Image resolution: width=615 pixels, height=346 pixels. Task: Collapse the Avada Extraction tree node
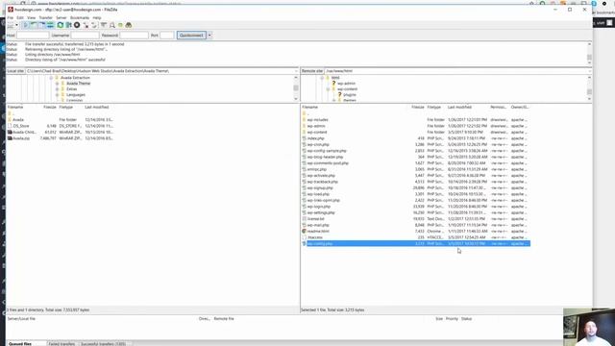click(x=51, y=78)
